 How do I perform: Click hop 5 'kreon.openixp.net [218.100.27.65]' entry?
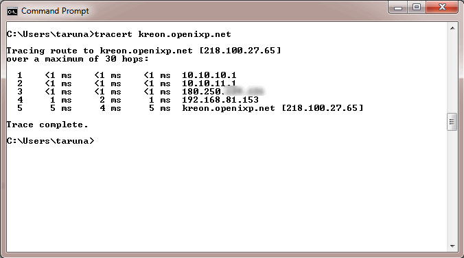click(x=272, y=108)
